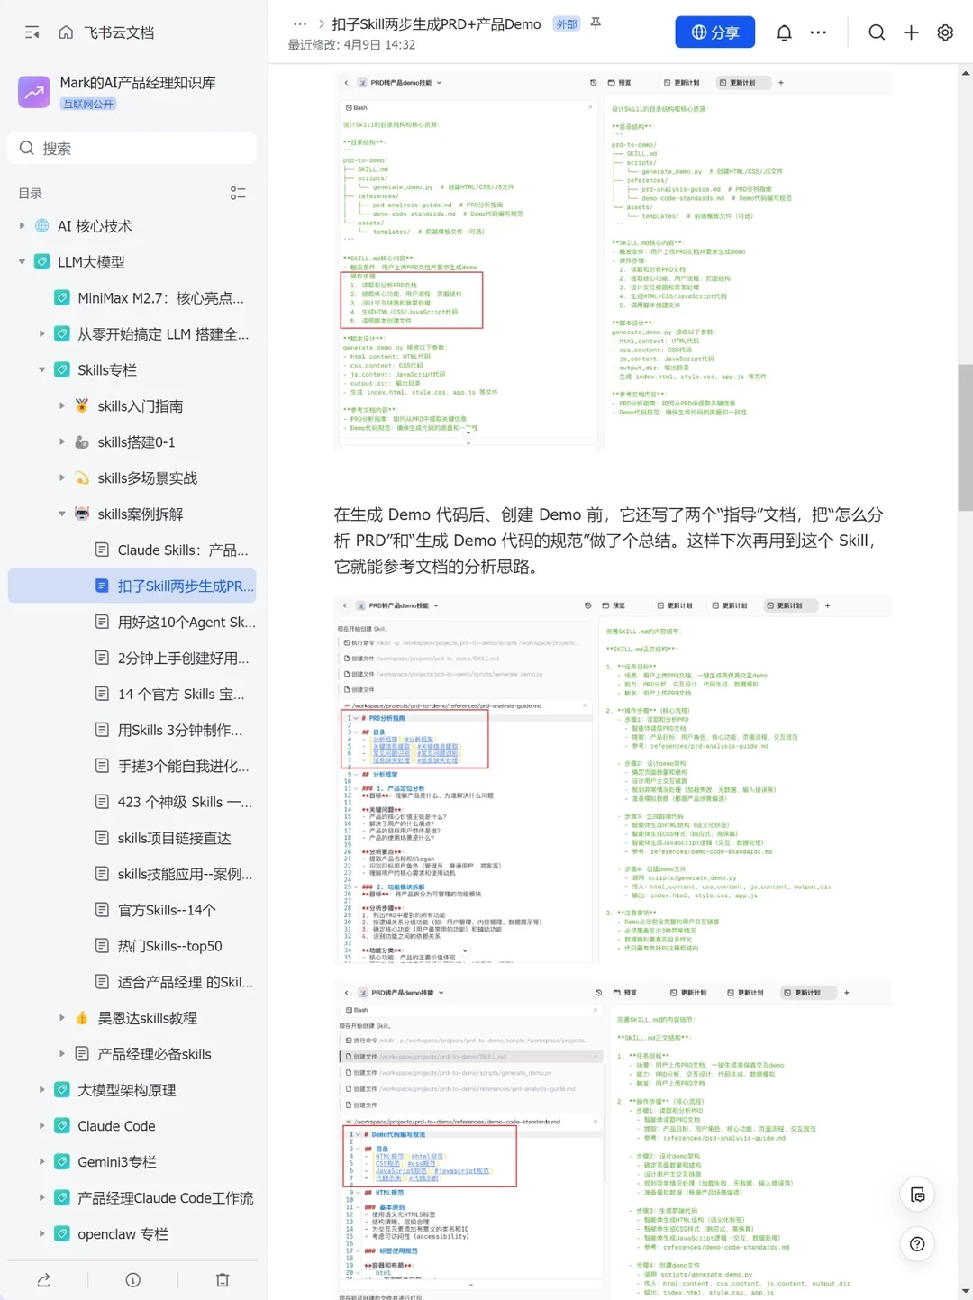The width and height of the screenshot is (973, 1300).
Task: Collapse skills案例拆解 folder
Action: 61,514
